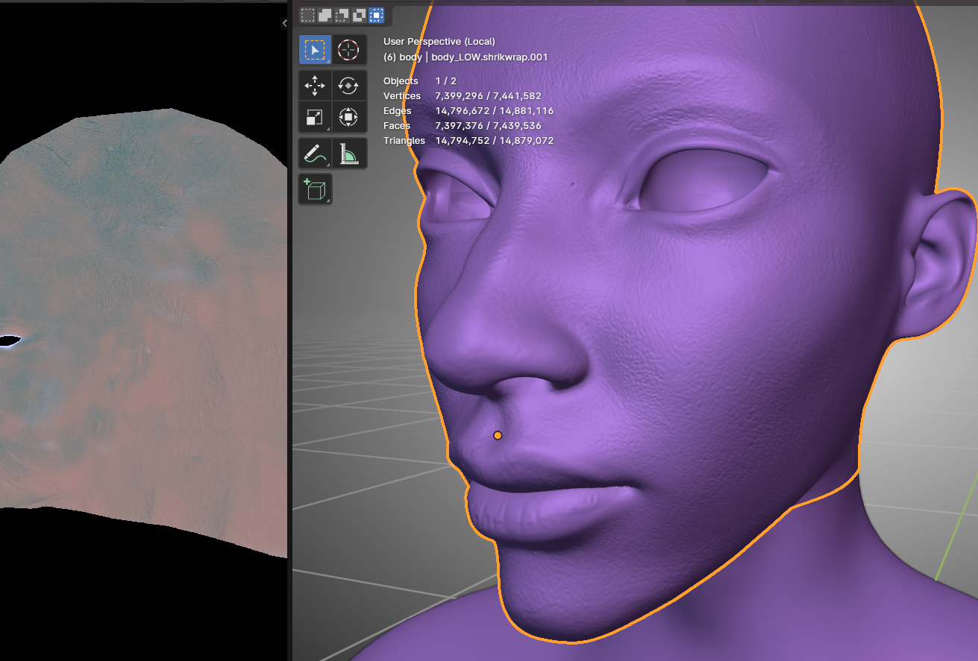Switch to the Scale tool
The width and height of the screenshot is (978, 661).
click(315, 117)
